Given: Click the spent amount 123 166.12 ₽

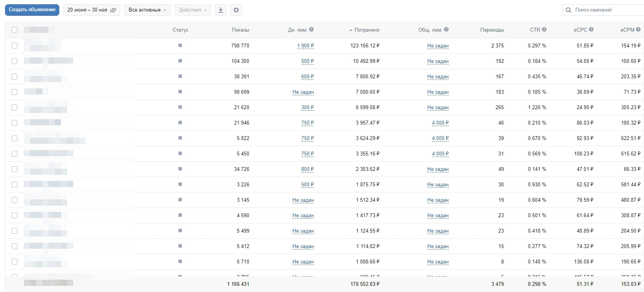Looking at the screenshot, I should (365, 46).
